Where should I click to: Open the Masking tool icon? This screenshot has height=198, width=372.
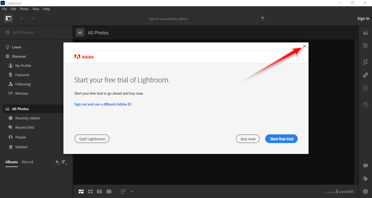click(365, 88)
